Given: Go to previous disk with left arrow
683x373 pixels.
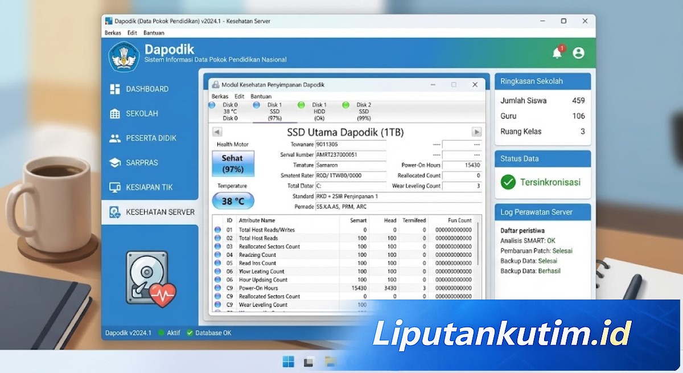Looking at the screenshot, I should 217,132.
